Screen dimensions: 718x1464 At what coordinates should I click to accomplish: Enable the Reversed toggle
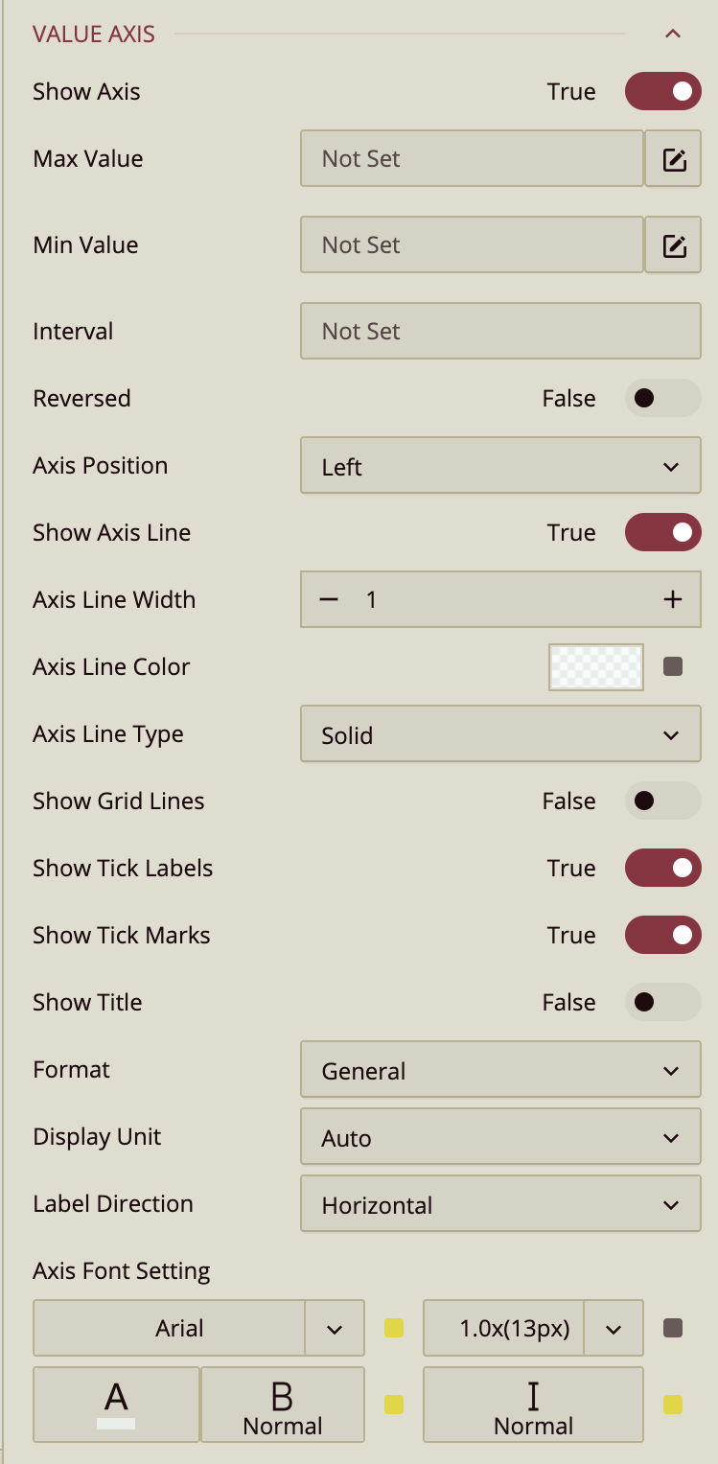click(662, 399)
